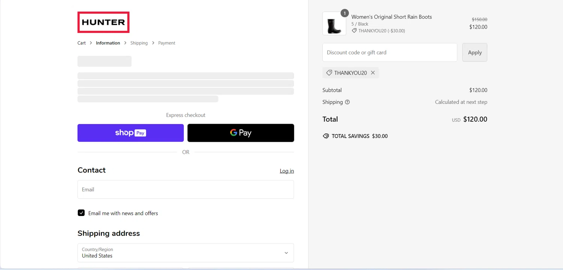This screenshot has height=270, width=563.
Task: Go back to Cart breadcrumb
Action: coord(81,43)
